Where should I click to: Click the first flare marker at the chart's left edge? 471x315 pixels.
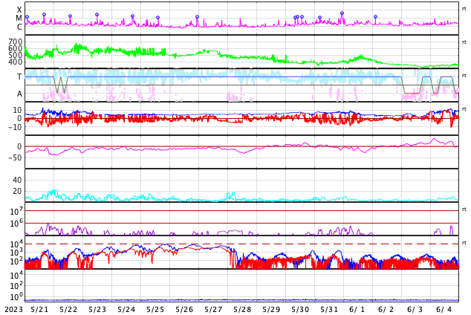(27, 17)
